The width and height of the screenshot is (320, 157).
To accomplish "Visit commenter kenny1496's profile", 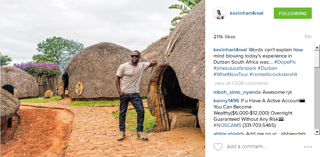I will [226, 101].
